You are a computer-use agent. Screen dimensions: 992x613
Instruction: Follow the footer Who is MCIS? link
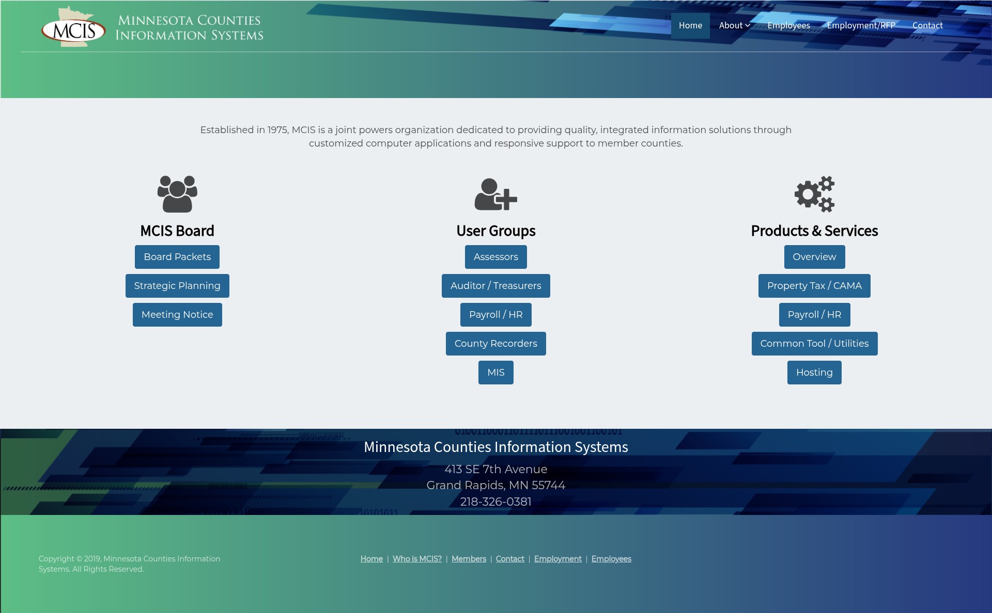tap(417, 559)
